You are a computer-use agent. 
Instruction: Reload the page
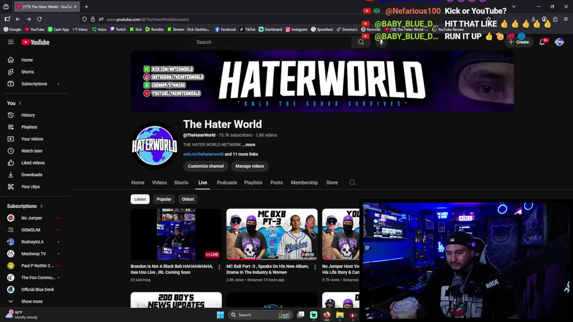39,19
